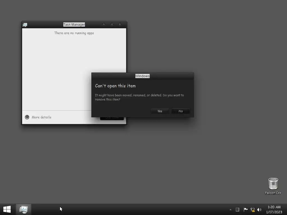Show hidden tray icons arrow
Screen dimensions: 287x215
pyautogui.click(x=230, y=210)
